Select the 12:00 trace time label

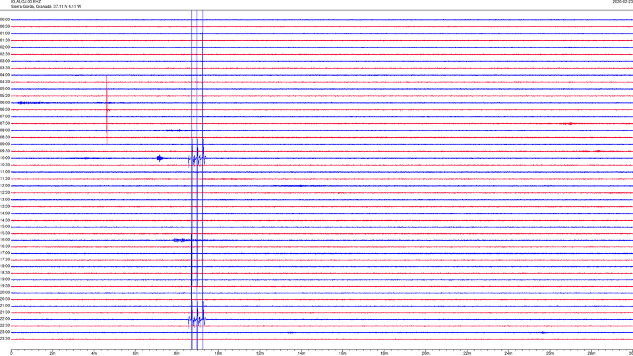[x=5, y=185]
